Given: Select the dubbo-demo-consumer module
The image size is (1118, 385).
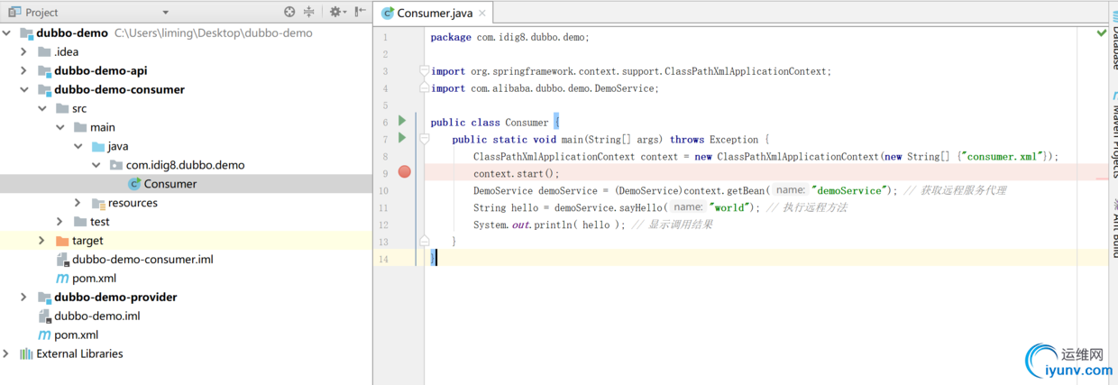Looking at the screenshot, I should point(119,89).
